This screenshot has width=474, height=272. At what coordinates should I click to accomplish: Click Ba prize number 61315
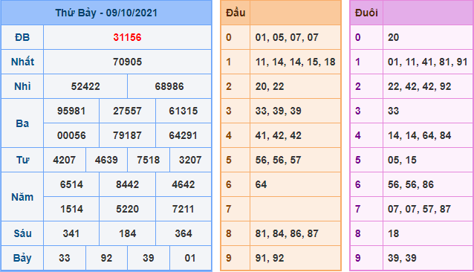pyautogui.click(x=184, y=111)
